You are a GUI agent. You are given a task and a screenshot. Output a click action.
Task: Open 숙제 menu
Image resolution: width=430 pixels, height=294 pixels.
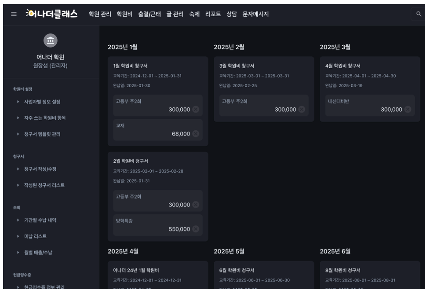(x=194, y=14)
